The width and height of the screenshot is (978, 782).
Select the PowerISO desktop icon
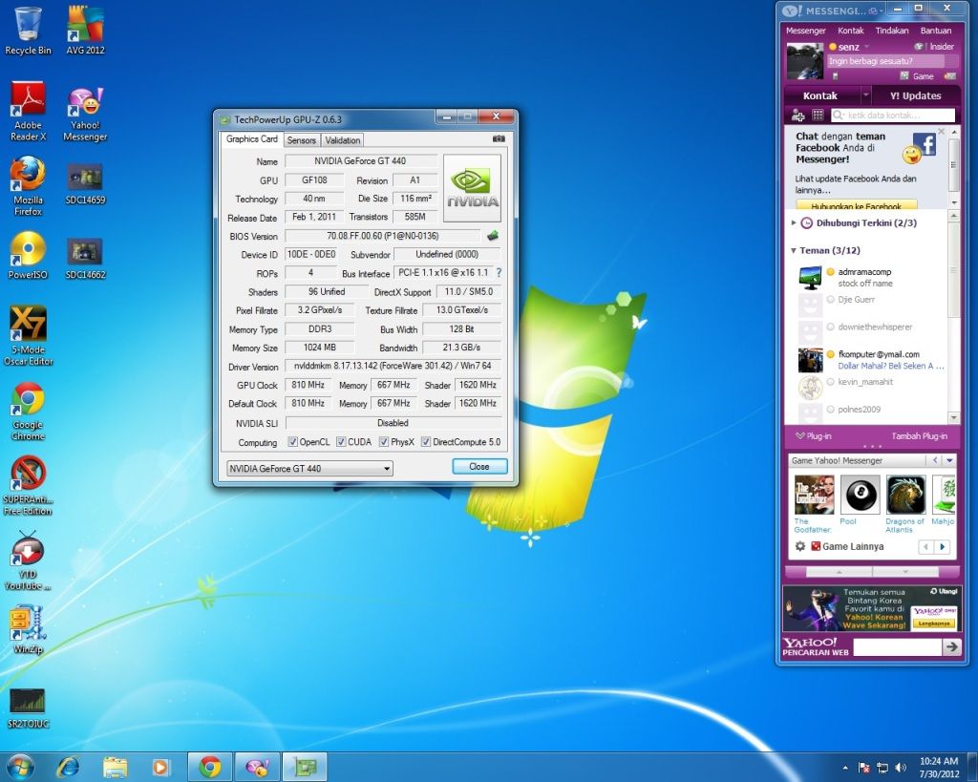pos(28,256)
